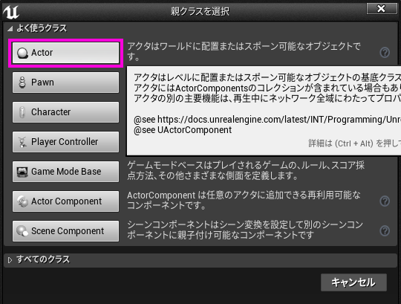Expand the すべてのクラス section
The image size is (401, 304).
10,260
